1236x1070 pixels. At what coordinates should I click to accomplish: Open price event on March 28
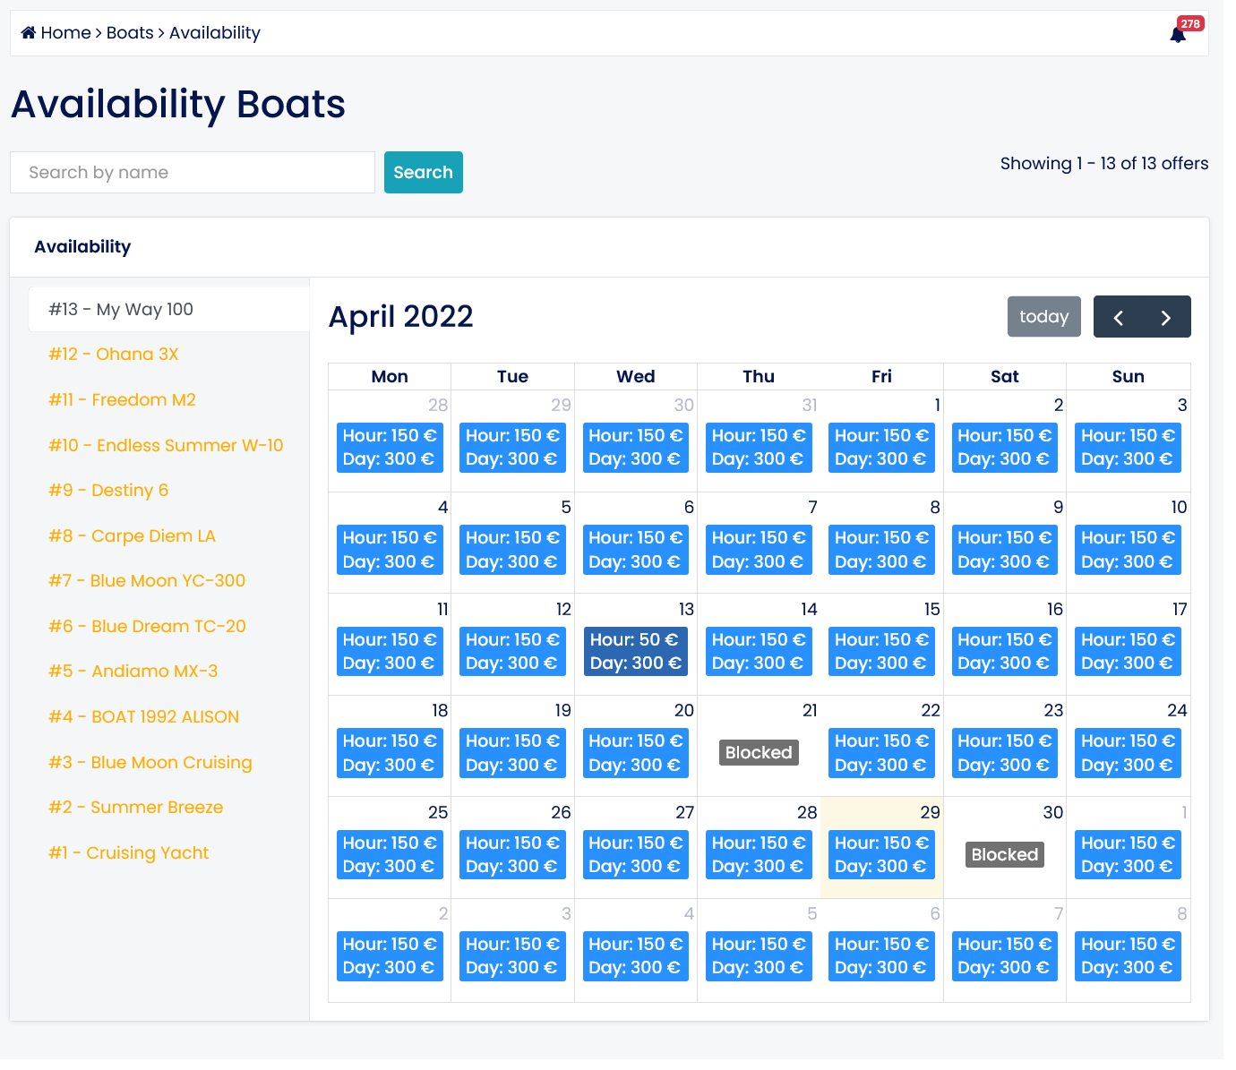(390, 448)
